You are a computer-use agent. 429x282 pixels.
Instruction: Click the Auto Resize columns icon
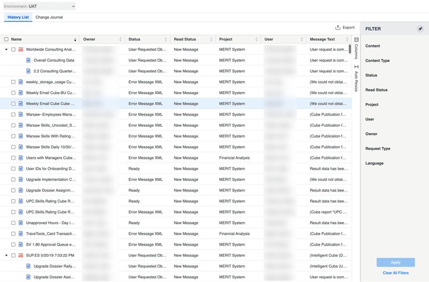tap(356, 67)
